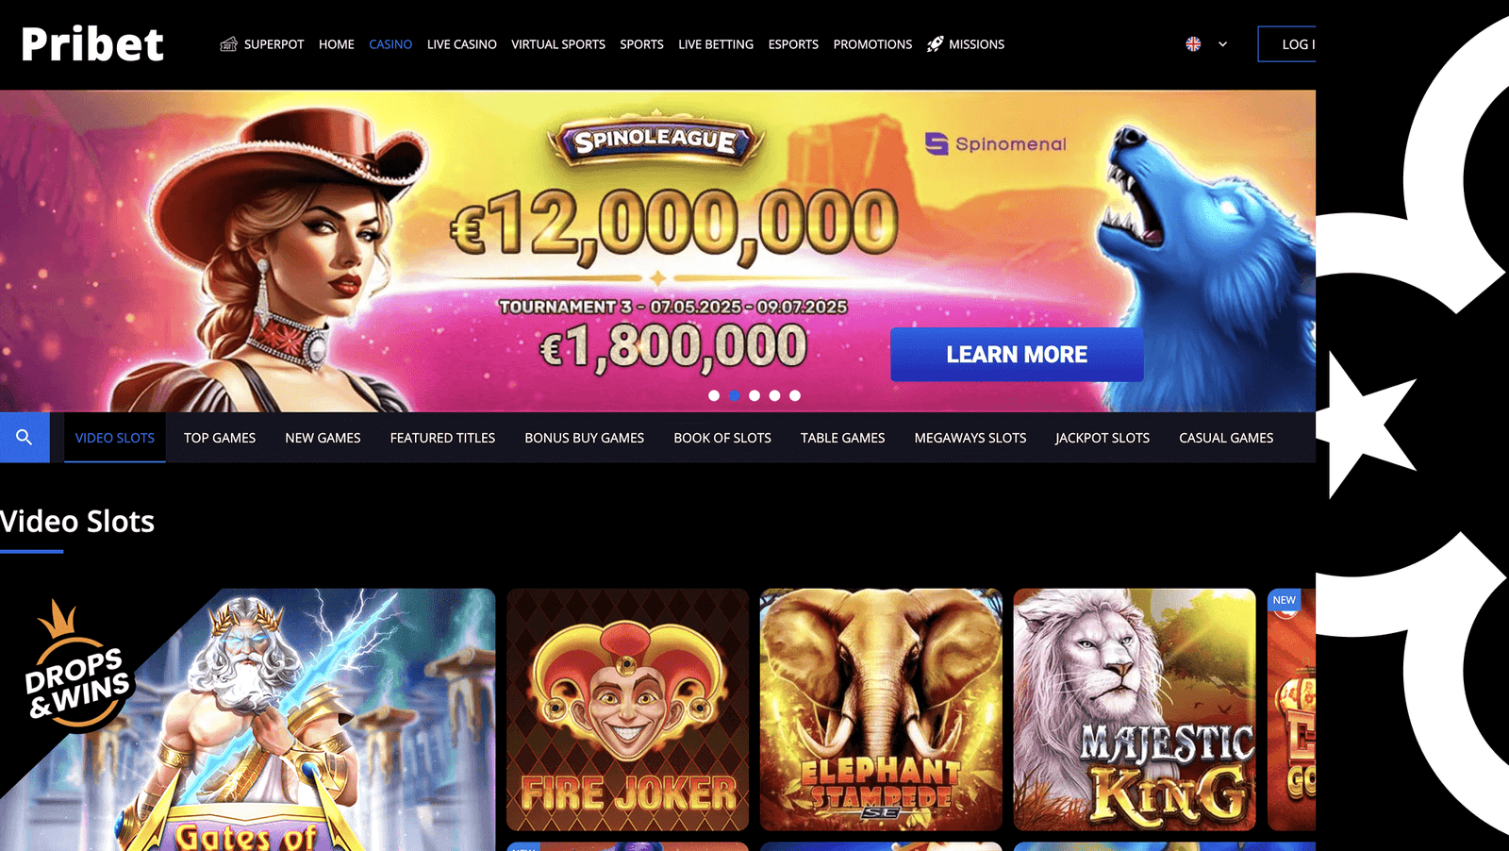The width and height of the screenshot is (1509, 851).
Task: Select the last banner slide dot
Action: 795,395
